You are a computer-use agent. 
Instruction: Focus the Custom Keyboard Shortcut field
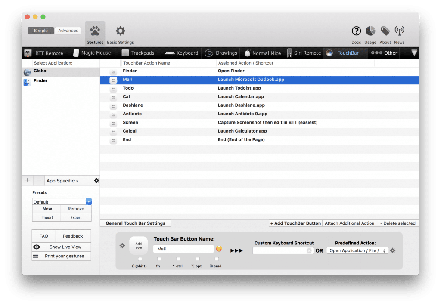[283, 250]
